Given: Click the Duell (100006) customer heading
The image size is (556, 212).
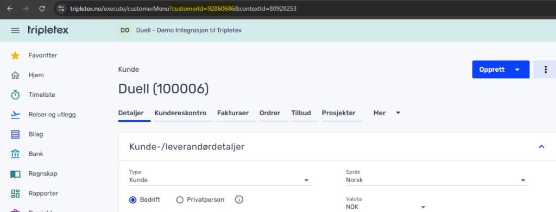Looking at the screenshot, I should pos(163,89).
